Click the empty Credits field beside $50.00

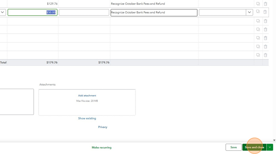click(x=84, y=13)
